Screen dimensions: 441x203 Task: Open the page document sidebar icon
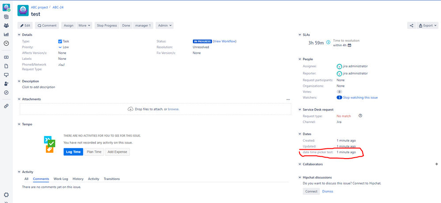(x=6, y=66)
